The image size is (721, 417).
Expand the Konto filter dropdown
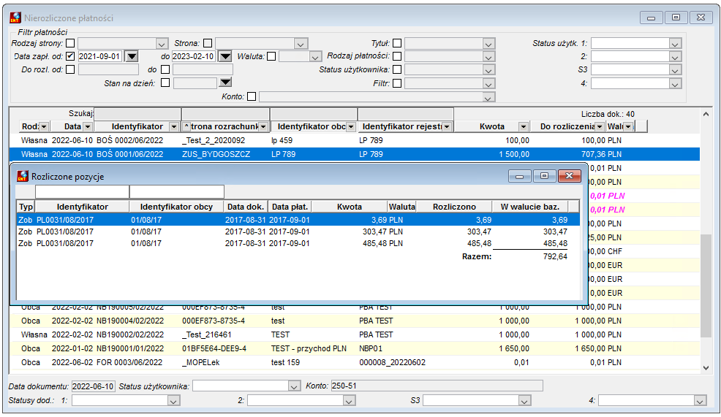point(488,97)
